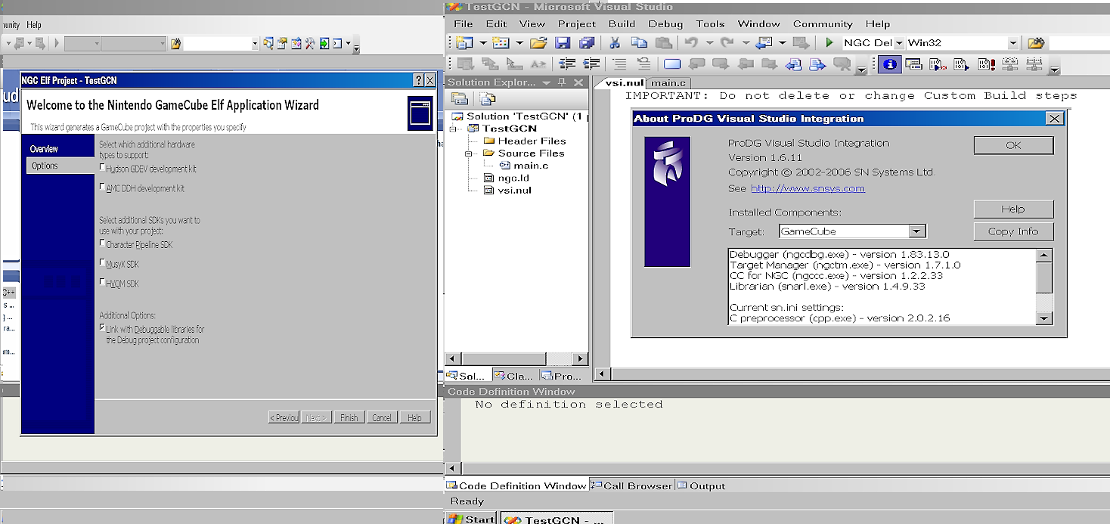
Task: Open the find combo box in the left window toolbar
Action: 254,44
